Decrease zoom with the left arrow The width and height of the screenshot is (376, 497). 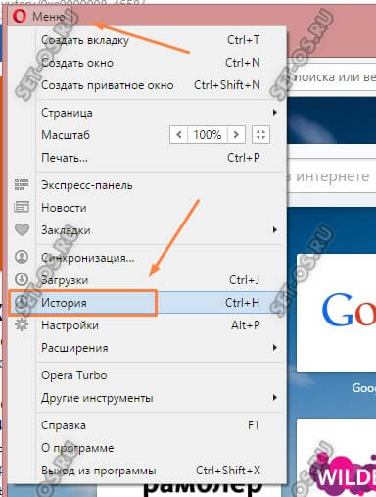pos(179,135)
